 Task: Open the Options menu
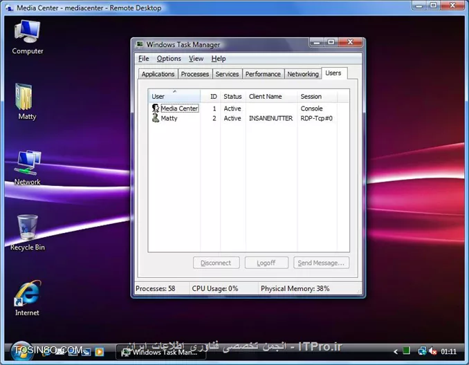[x=169, y=59]
